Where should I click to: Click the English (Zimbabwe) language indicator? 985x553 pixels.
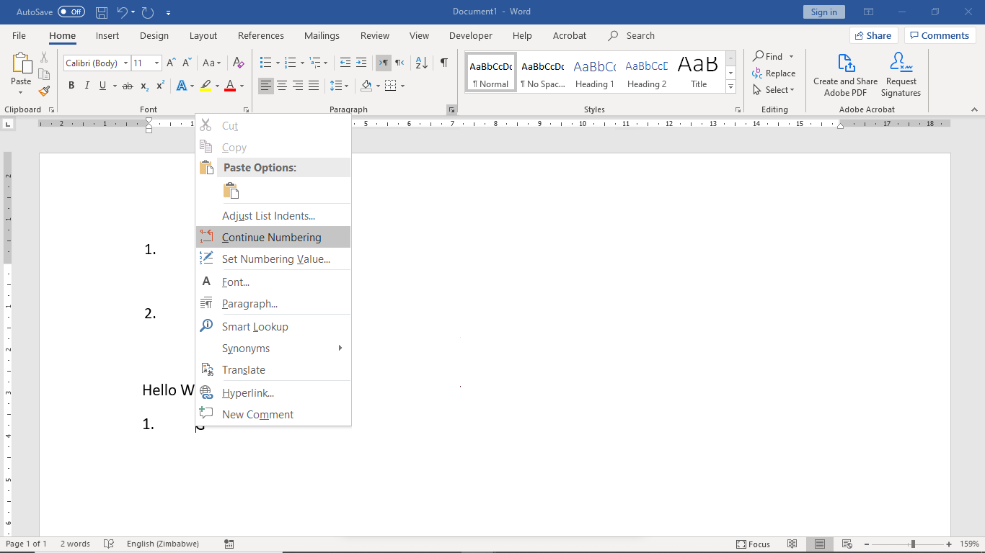pos(163,544)
